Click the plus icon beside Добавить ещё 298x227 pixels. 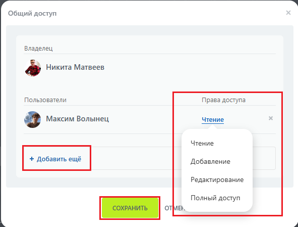32,159
